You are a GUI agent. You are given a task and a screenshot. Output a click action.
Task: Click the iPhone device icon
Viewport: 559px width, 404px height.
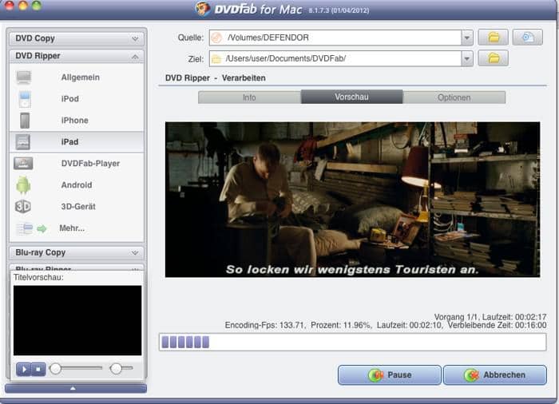(x=25, y=121)
